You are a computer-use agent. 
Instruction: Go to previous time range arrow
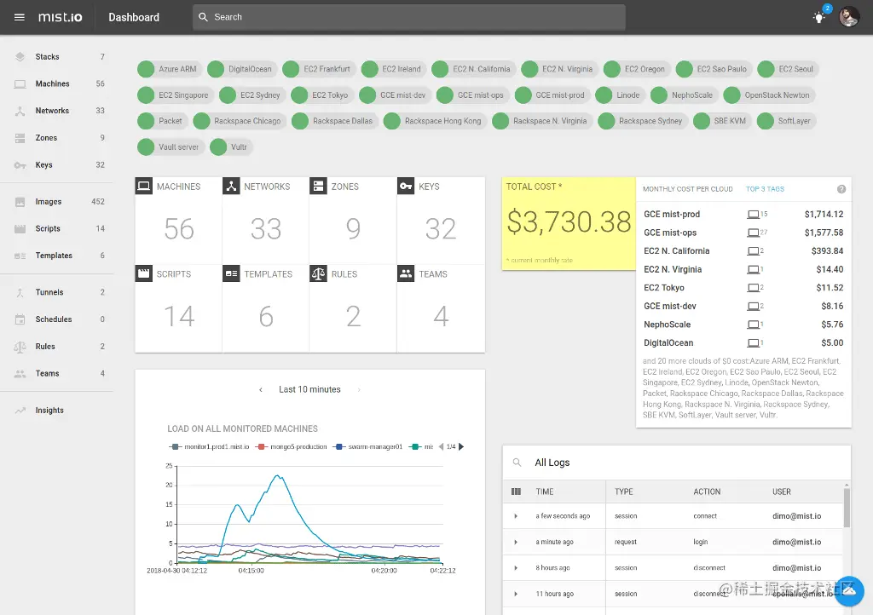(261, 390)
